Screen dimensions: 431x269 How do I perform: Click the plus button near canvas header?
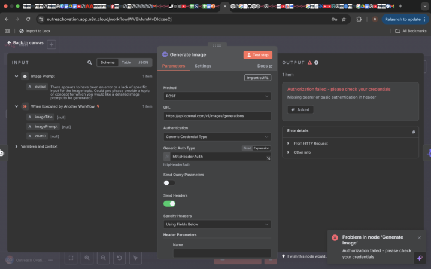tap(51, 44)
